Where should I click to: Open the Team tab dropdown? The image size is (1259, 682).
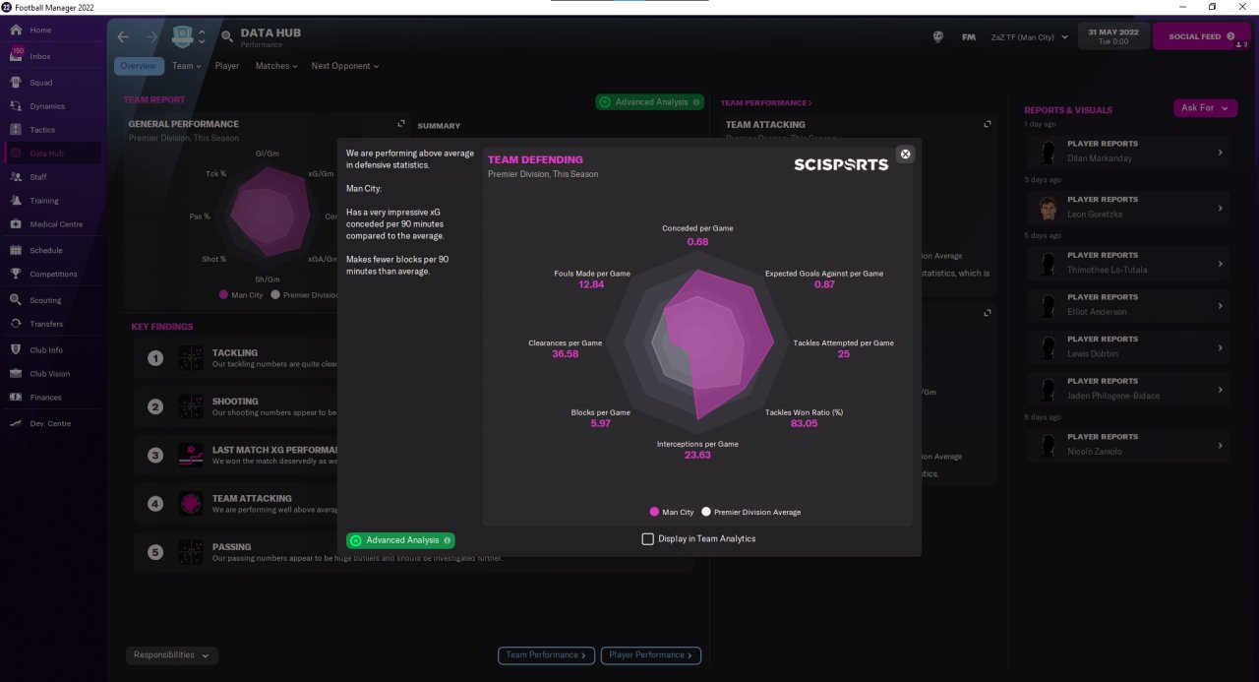point(186,66)
